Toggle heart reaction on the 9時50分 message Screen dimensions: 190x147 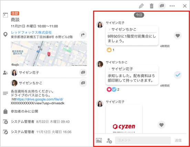[x=178, y=35]
